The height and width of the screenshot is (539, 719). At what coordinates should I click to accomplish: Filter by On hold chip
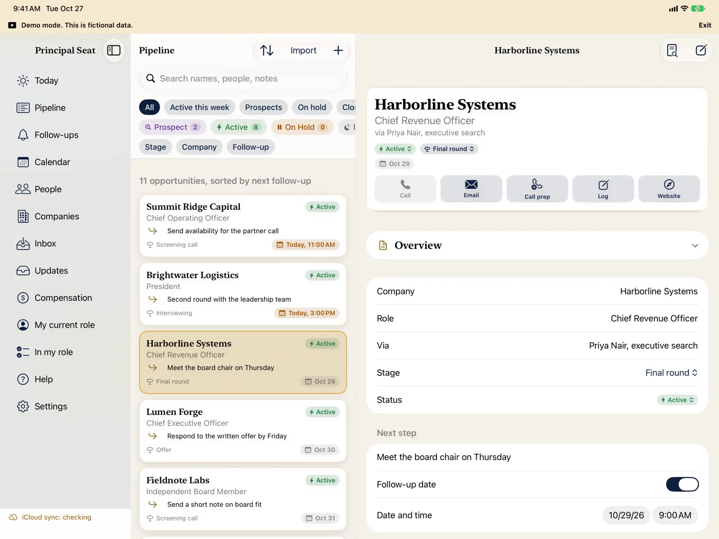pos(312,107)
